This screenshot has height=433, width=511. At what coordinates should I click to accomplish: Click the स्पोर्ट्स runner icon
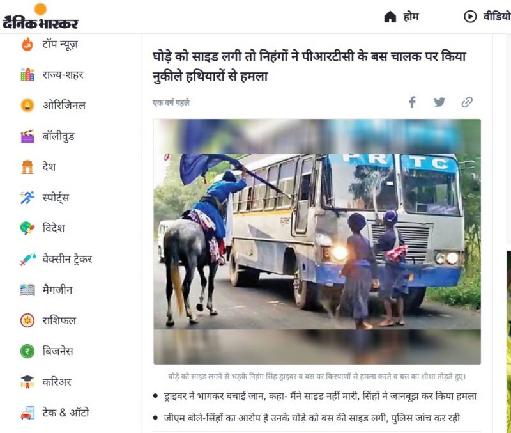point(27,198)
